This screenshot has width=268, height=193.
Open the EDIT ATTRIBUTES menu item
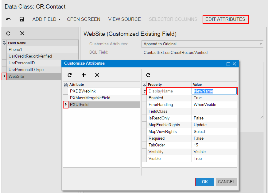click(x=225, y=19)
